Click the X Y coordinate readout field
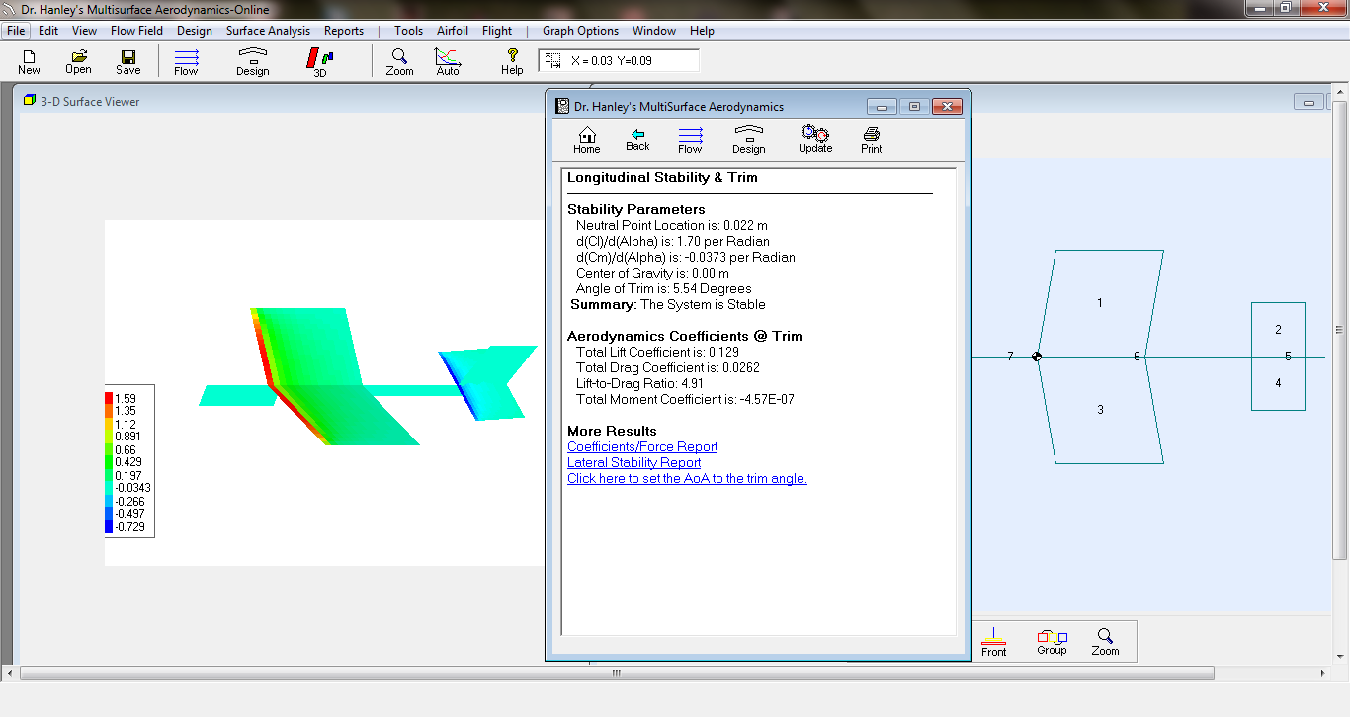The width and height of the screenshot is (1350, 717). (619, 60)
